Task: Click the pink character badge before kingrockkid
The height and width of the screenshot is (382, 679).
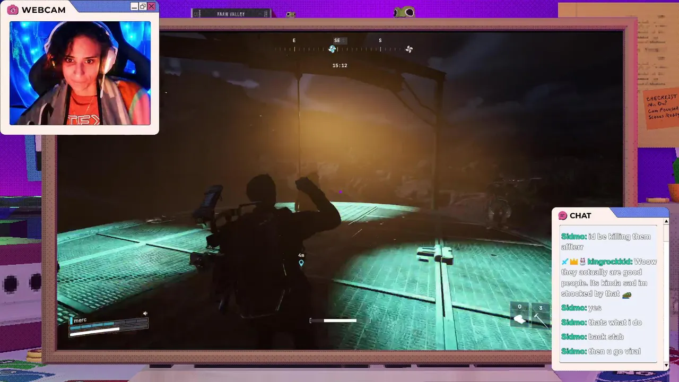Action: (582, 262)
